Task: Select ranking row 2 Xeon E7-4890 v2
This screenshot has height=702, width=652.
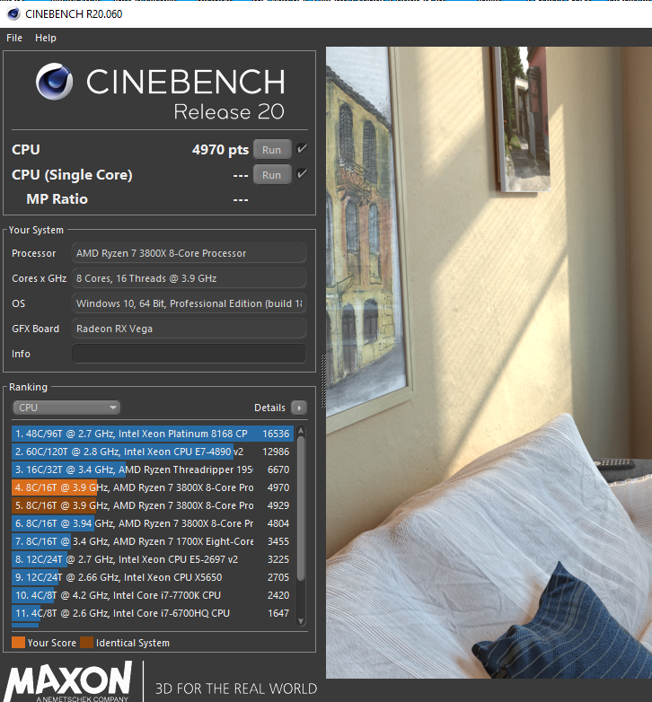Action: click(153, 452)
